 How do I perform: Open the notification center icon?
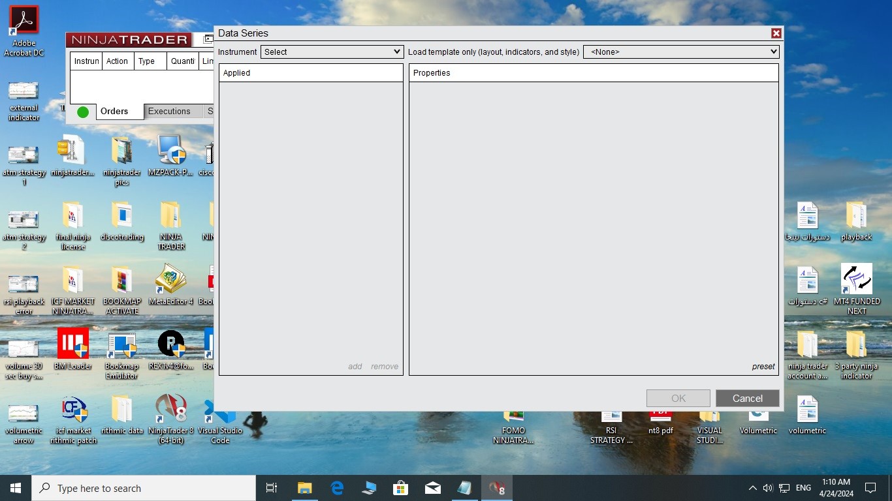pos(870,488)
